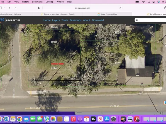
Task: Open App Store from the dock
Action: click(107, 119)
